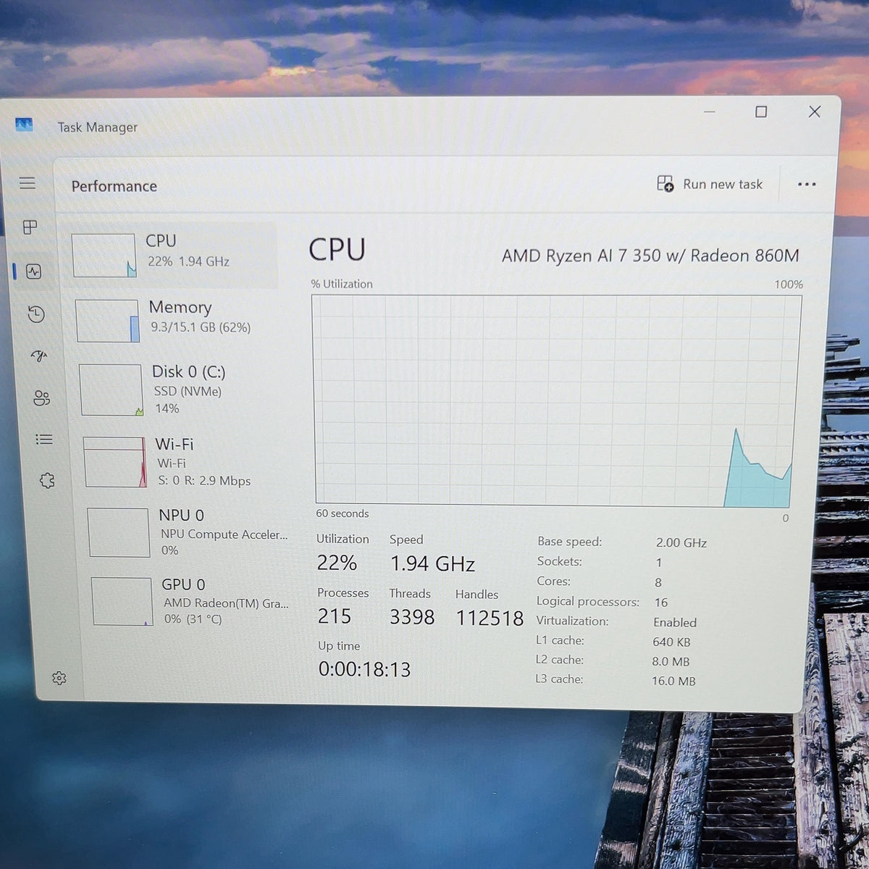Select the Wi-Fi performance entry

185,462
